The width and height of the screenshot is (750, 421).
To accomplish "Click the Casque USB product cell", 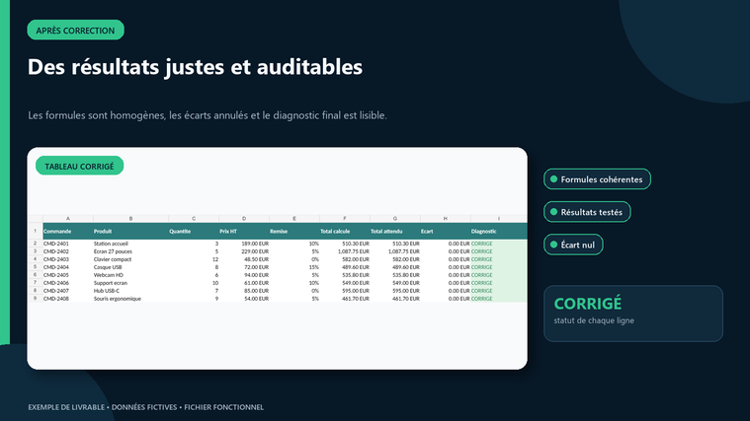I will coord(130,267).
